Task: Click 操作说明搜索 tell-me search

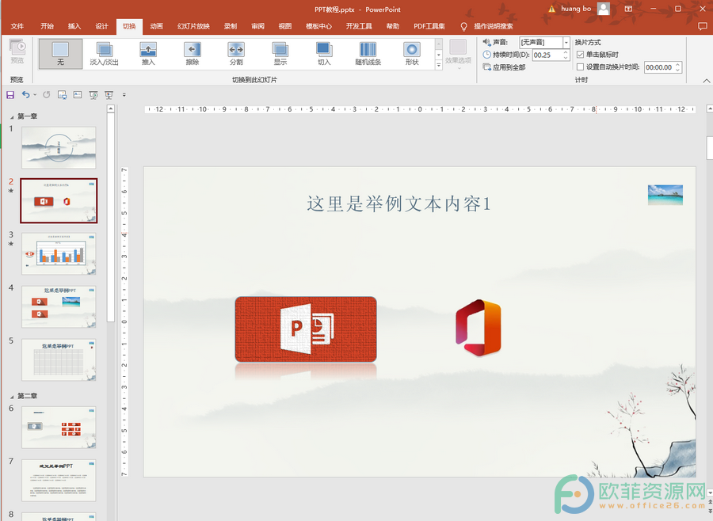Action: tap(494, 26)
